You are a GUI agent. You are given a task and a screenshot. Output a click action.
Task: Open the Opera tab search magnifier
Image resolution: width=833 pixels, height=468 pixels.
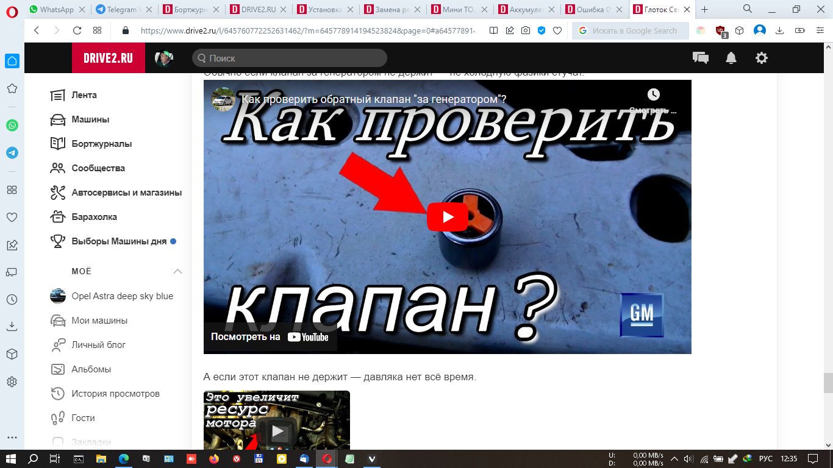point(748,9)
